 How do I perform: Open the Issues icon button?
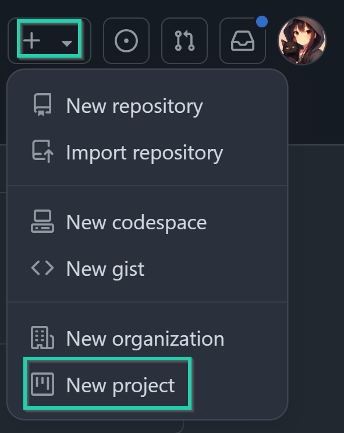click(126, 41)
